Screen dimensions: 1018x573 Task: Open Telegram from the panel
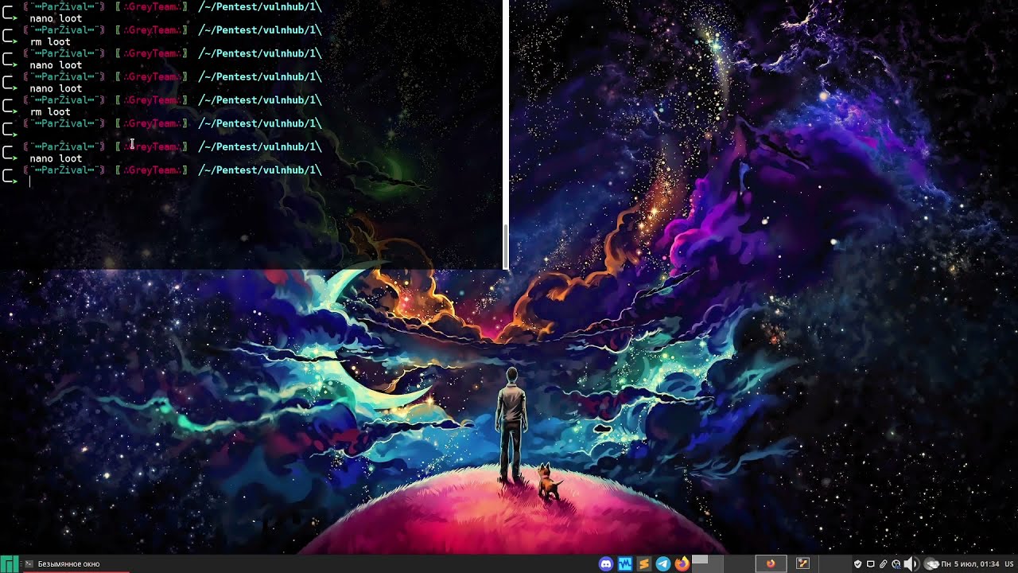[x=663, y=564]
